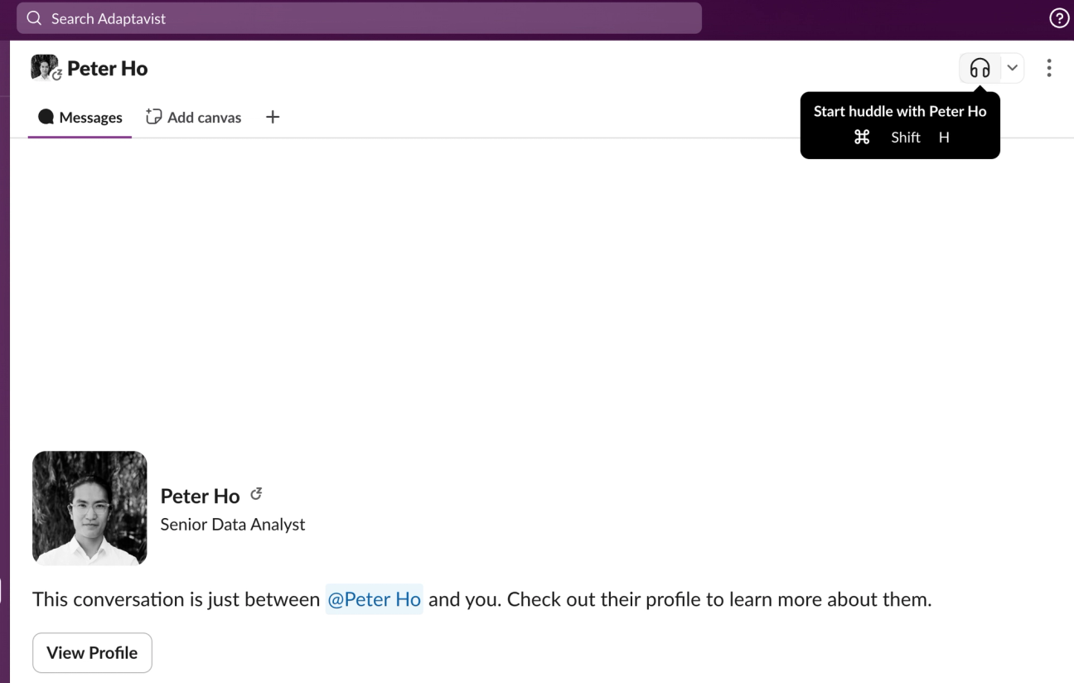Click the Messages speech bubble icon

46,117
